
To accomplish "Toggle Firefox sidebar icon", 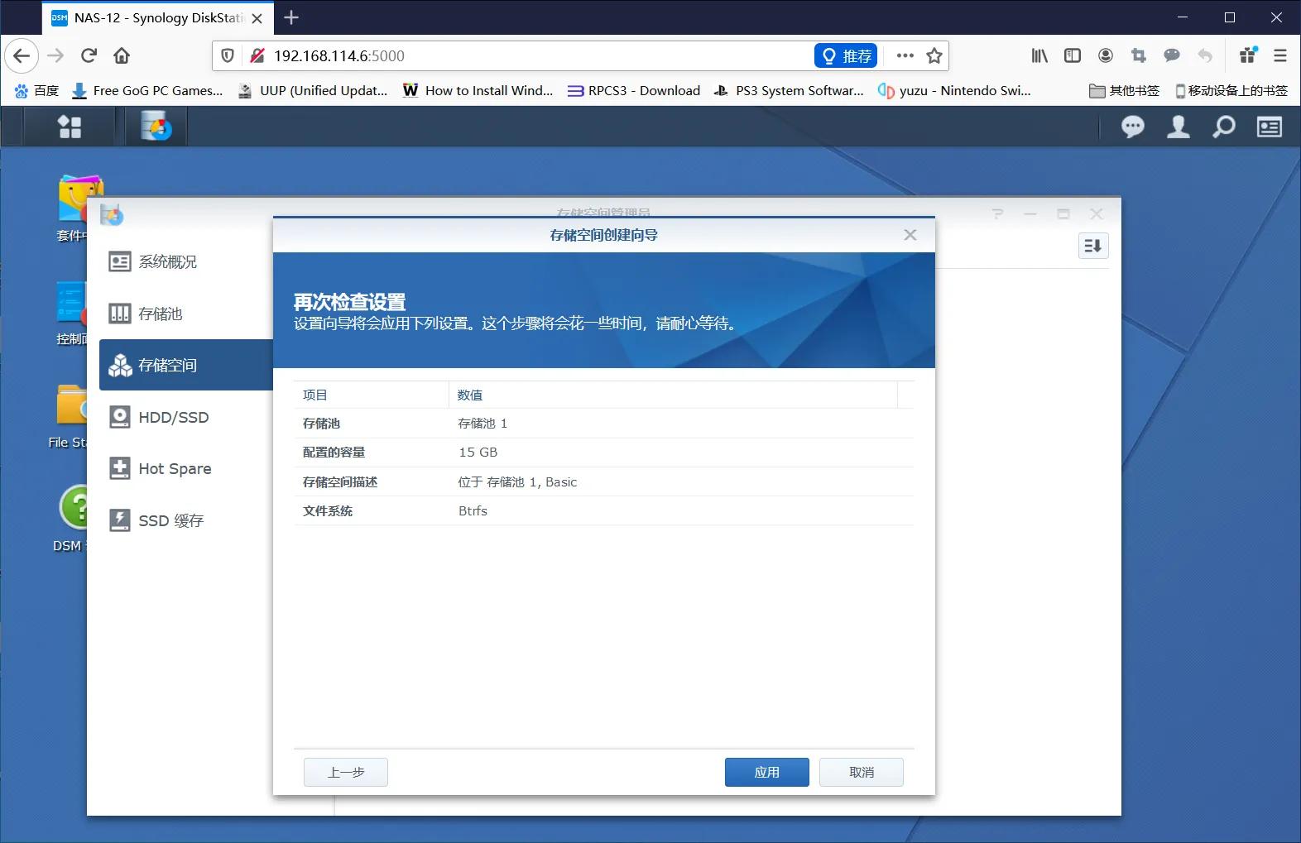I will tap(1073, 55).
